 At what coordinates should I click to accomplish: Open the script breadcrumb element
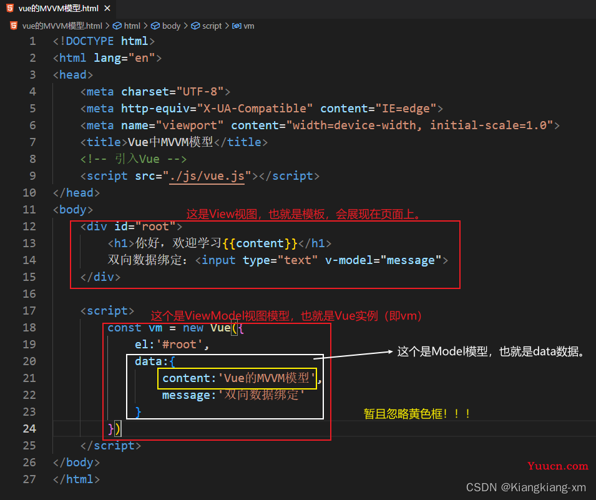(212, 26)
